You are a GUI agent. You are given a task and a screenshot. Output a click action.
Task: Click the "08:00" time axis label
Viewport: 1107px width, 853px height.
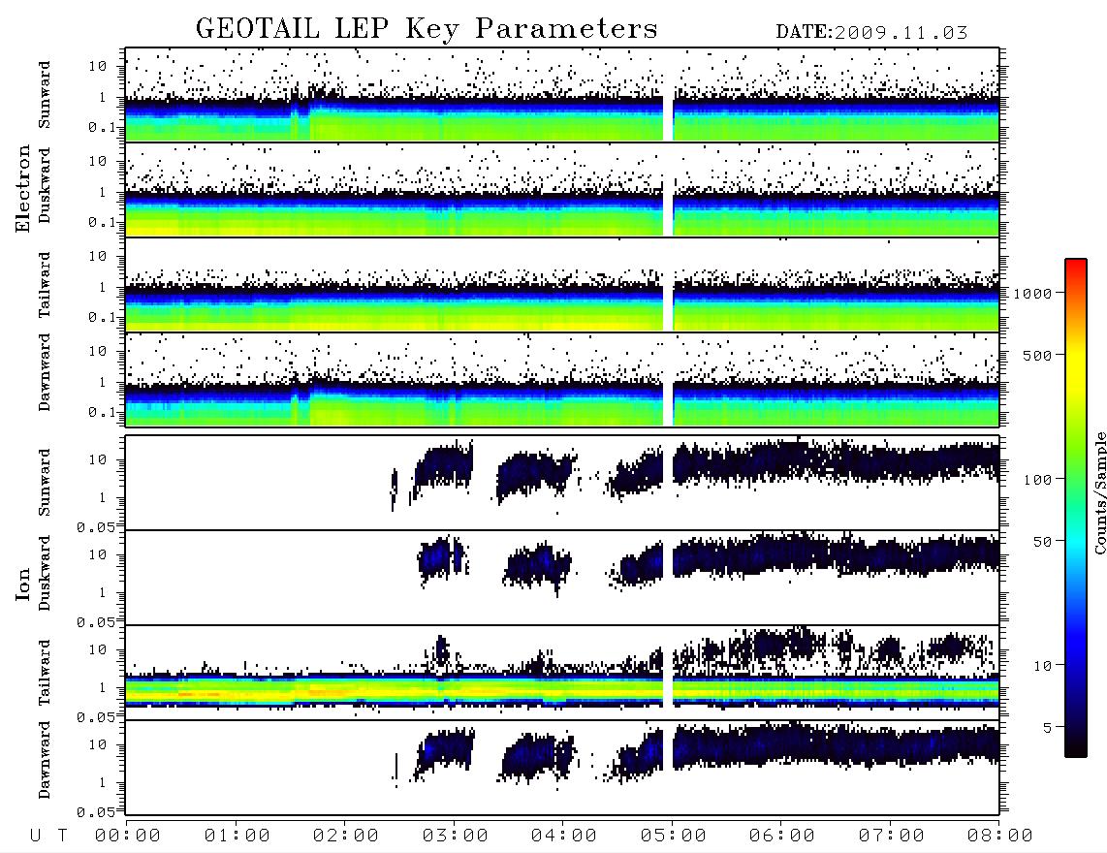tap(1000, 837)
